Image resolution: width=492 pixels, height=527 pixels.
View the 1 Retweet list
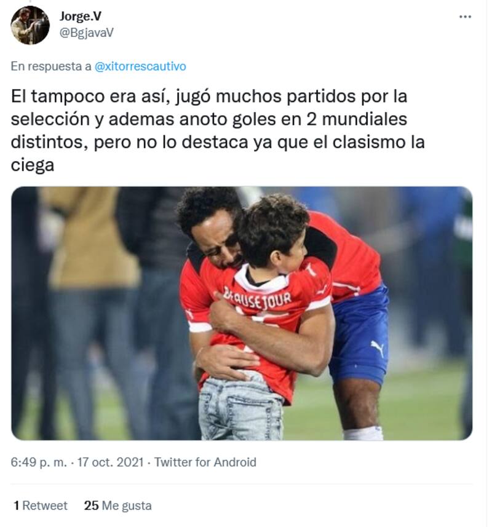click(41, 505)
